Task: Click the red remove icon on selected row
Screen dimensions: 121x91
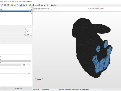Action: point(32,11)
